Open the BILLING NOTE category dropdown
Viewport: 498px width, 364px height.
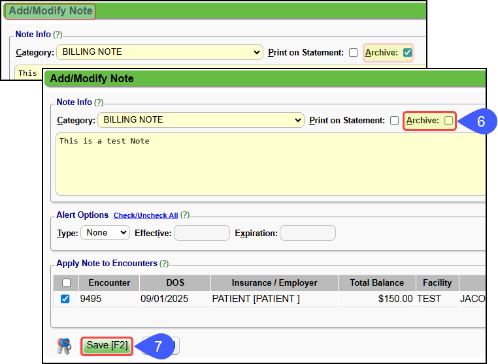point(200,120)
